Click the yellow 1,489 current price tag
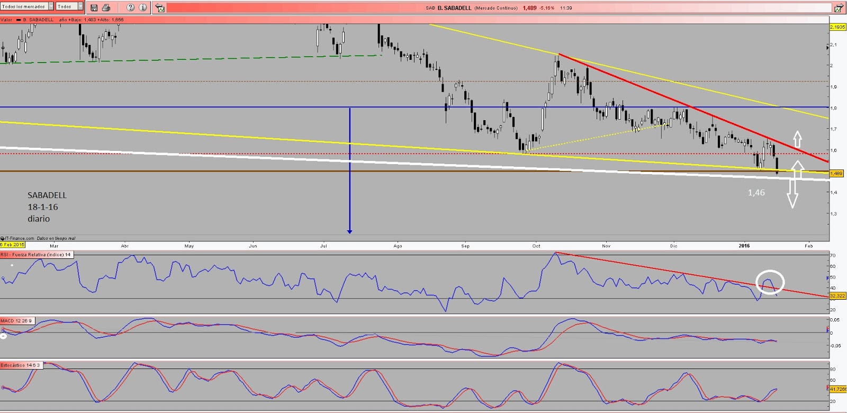The width and height of the screenshot is (847, 413). click(836, 174)
